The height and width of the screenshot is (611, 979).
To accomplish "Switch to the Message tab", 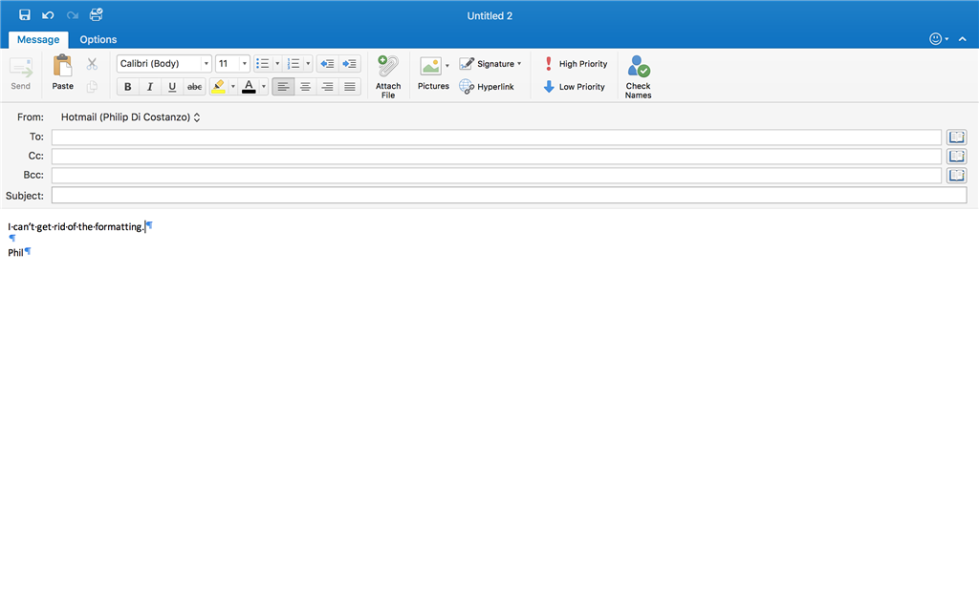I will pos(38,39).
